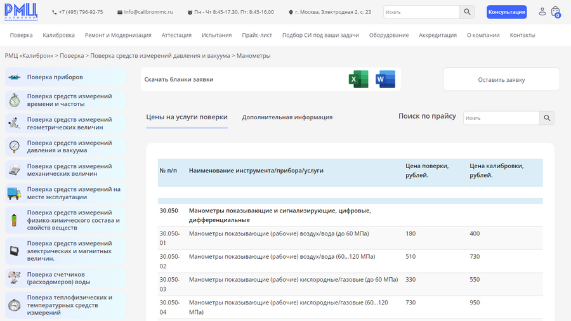Click the Поверка breadcrumb link
This screenshot has height=321, width=571.
(72, 56)
